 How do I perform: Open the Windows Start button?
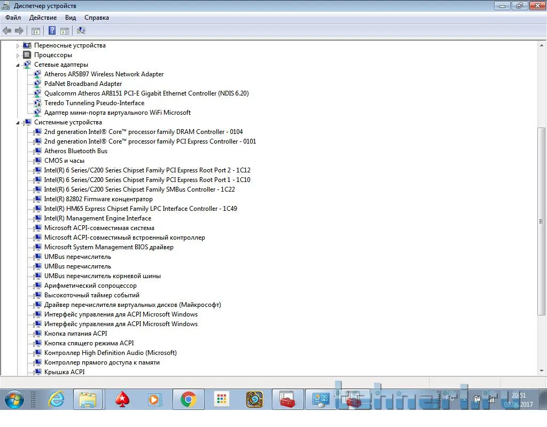14,399
